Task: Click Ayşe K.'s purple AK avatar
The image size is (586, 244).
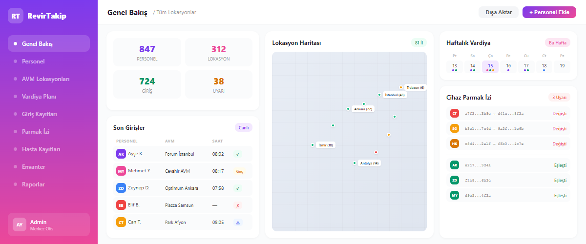Action: tap(121, 154)
